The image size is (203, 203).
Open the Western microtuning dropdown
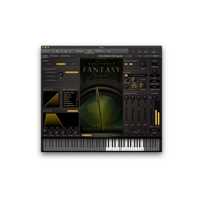click(154, 81)
